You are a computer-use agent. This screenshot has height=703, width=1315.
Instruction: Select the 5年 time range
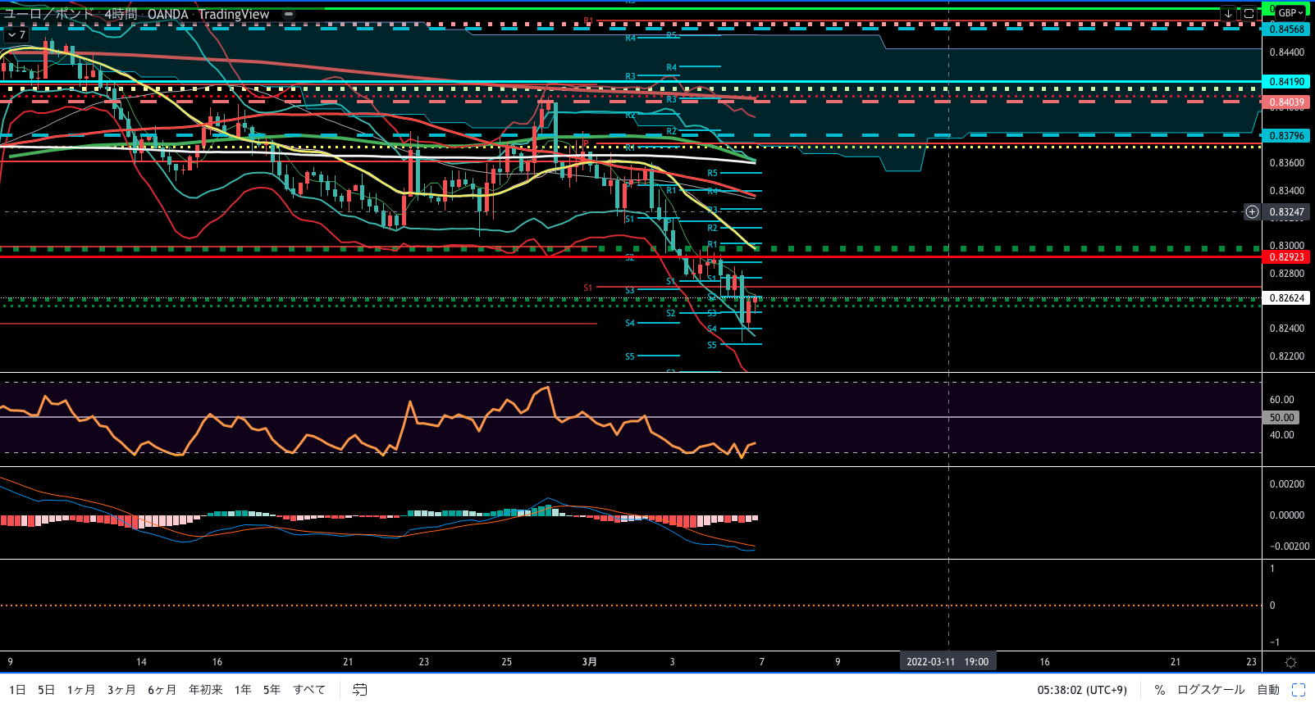pos(272,690)
